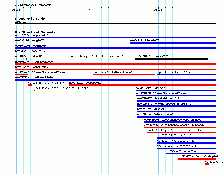Click nsv833297 (Wong2007) label
Viewport: 223px width, 174px height.
[30, 51]
